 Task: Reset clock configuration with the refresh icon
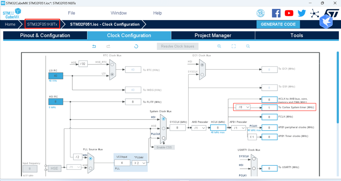coord(136,46)
